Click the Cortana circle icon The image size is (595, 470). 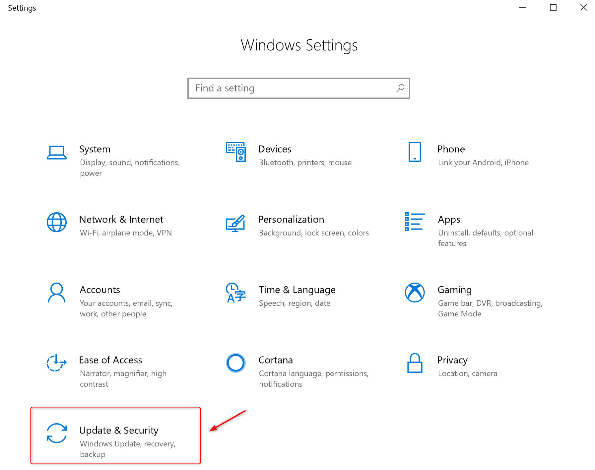(x=235, y=363)
